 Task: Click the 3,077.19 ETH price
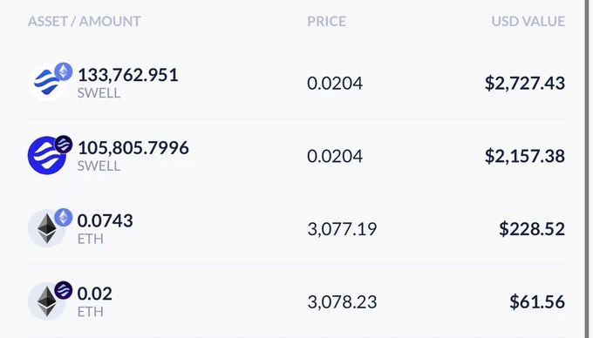click(342, 229)
